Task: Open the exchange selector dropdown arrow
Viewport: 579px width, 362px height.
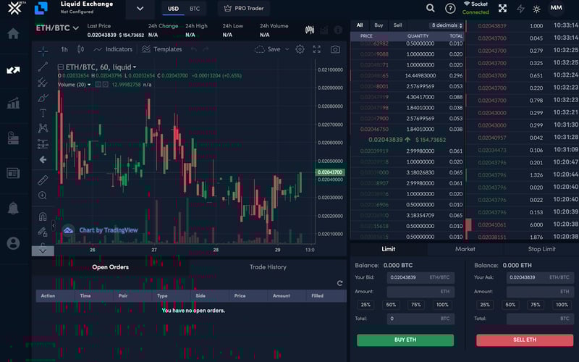Action: 140,9
